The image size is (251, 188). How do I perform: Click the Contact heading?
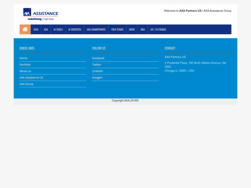(170, 48)
